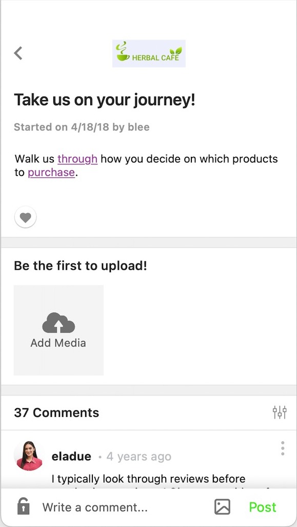Click the cloud upload icon

click(58, 323)
